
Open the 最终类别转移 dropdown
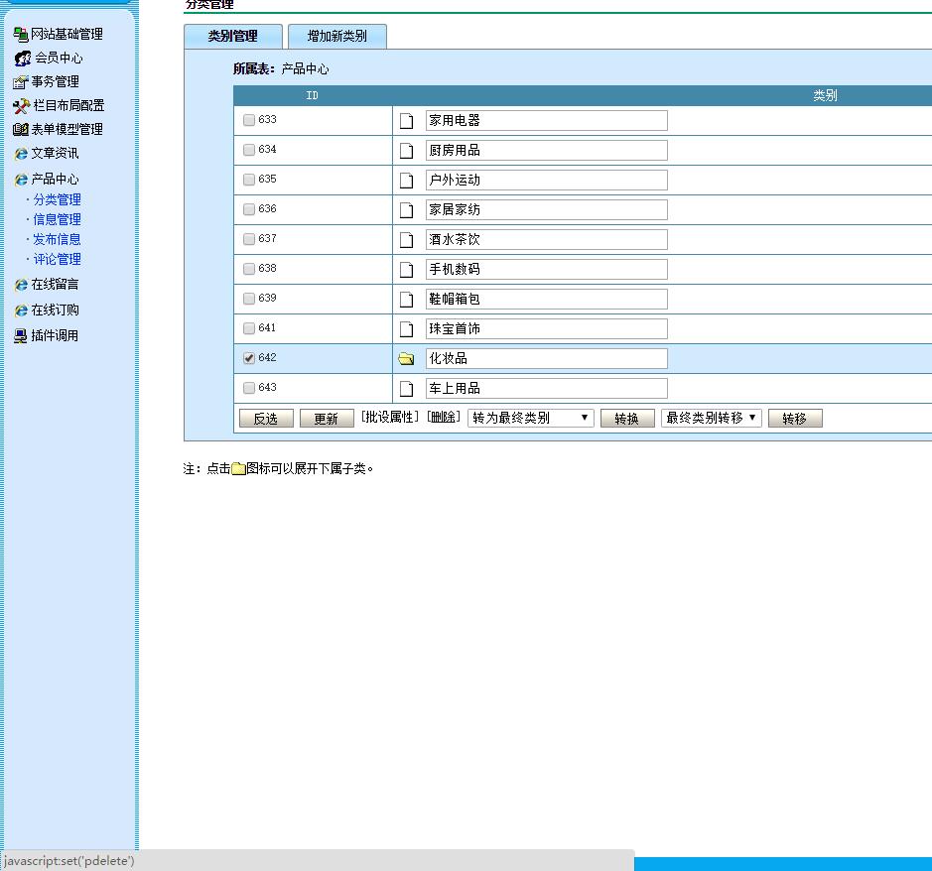pyautogui.click(x=712, y=419)
